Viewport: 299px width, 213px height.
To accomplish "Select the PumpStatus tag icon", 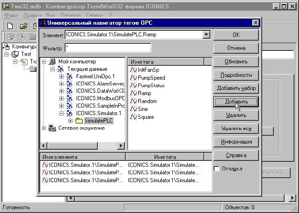I will point(134,85).
